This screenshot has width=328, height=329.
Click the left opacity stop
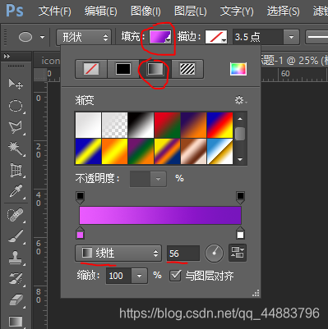click(80, 198)
